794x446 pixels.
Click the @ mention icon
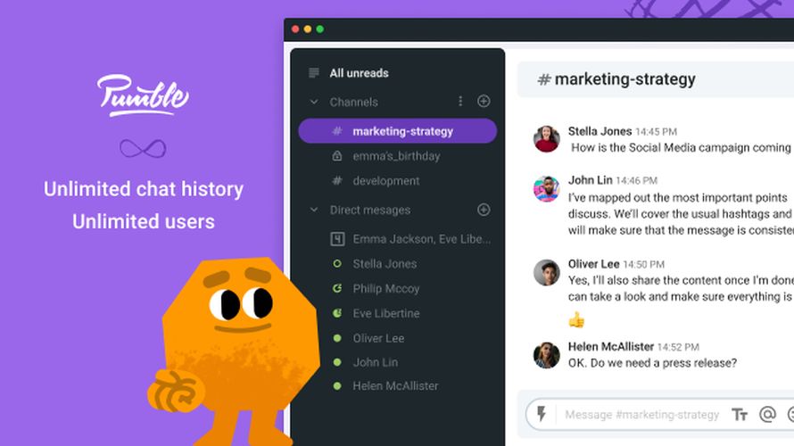[x=767, y=414]
